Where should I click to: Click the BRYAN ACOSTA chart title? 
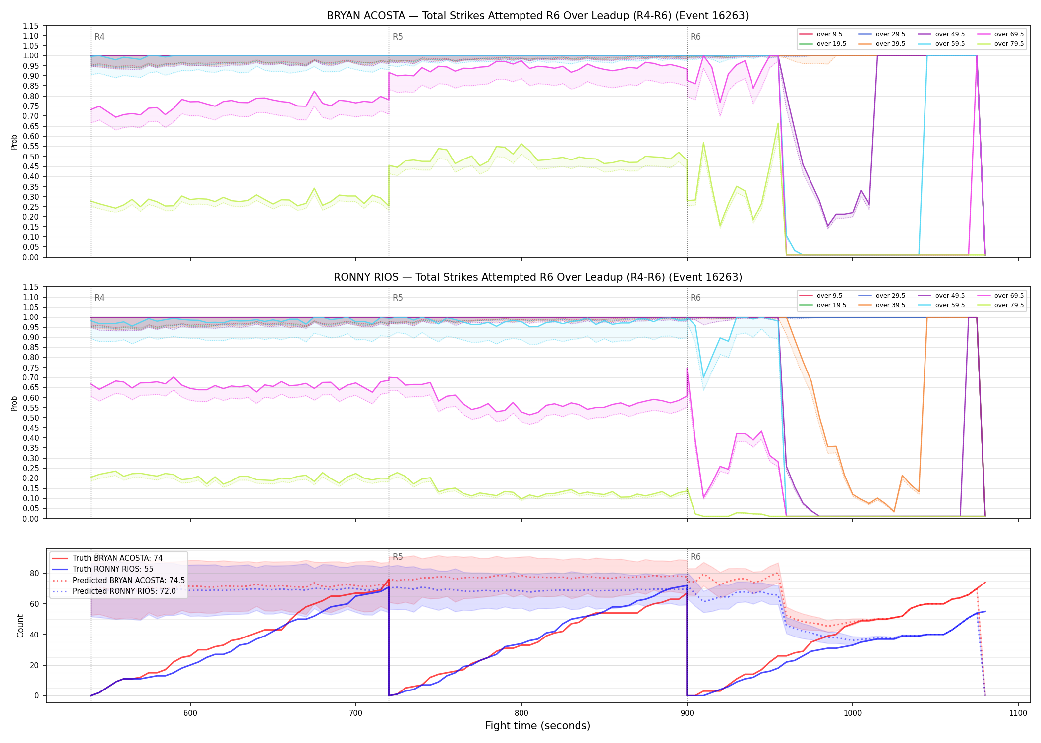tap(537, 16)
